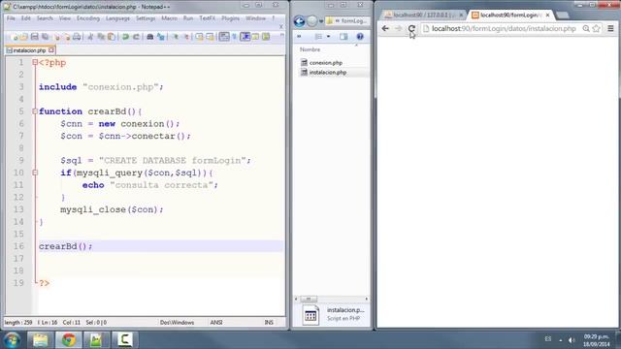Viewport: 621px width, 349px height.
Task: Open the Chrome hamburger menu
Action: (x=610, y=28)
